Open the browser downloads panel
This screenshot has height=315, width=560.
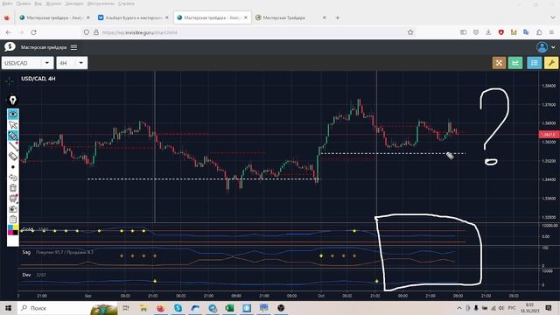(488, 32)
